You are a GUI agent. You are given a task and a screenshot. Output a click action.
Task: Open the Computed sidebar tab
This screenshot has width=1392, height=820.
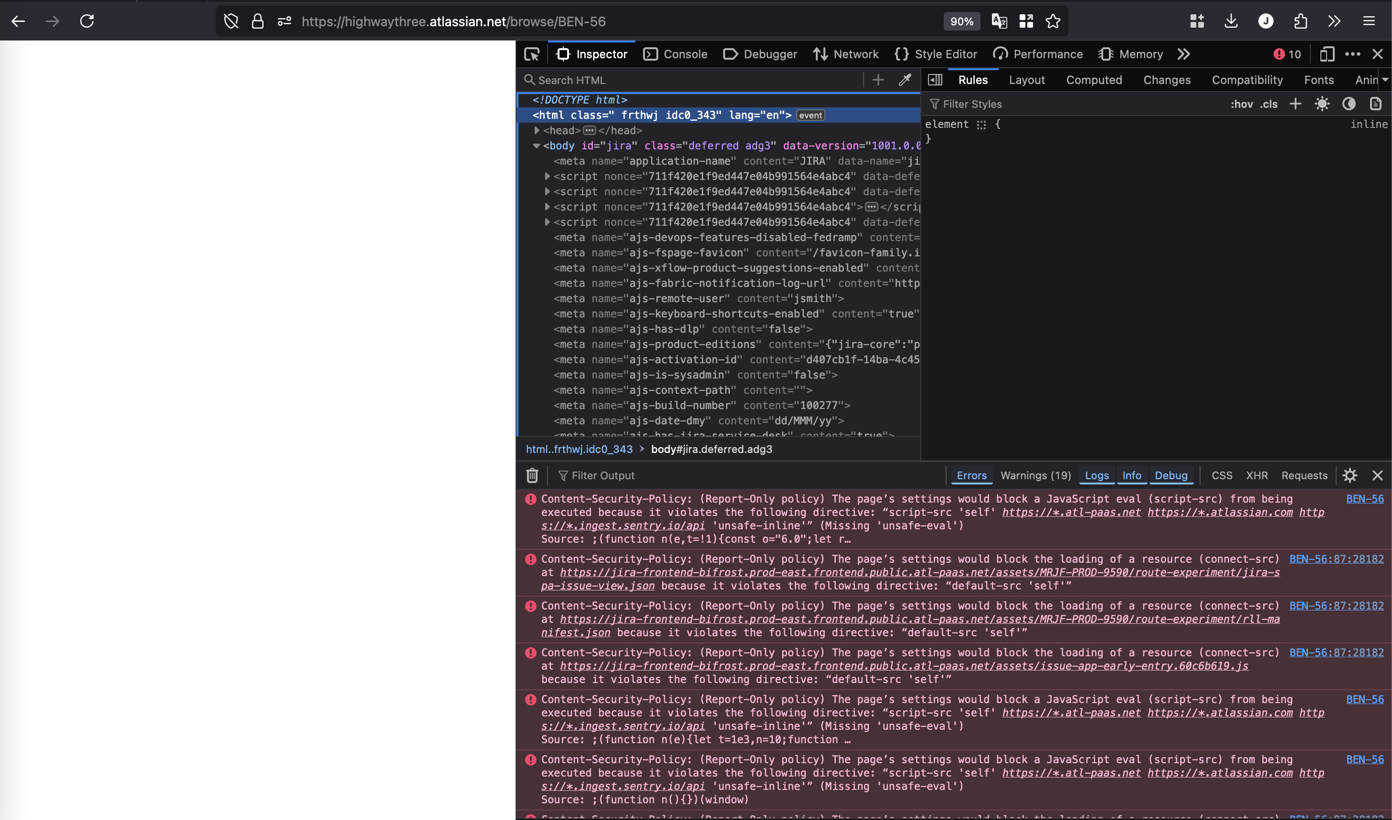pos(1094,80)
